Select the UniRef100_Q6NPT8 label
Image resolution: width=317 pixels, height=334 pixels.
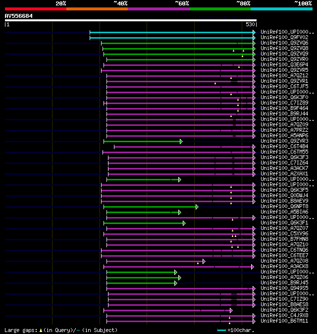tap(284, 207)
